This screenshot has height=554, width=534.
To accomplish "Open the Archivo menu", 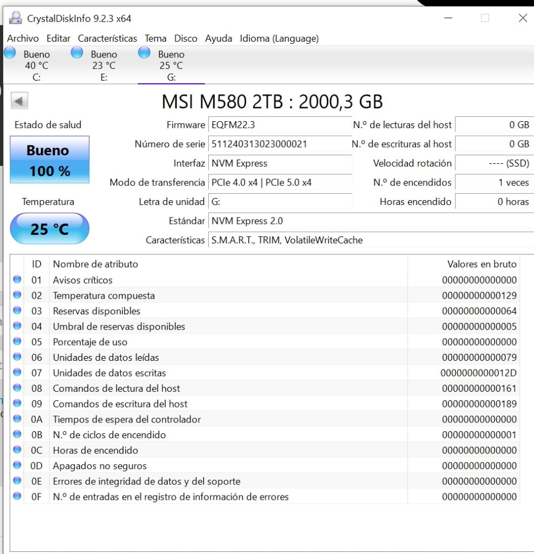I will (23, 38).
